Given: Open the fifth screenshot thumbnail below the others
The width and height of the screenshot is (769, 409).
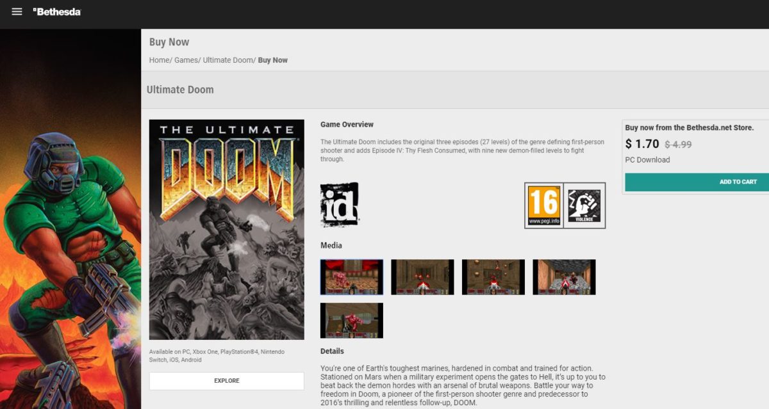Looking at the screenshot, I should pyautogui.click(x=351, y=320).
